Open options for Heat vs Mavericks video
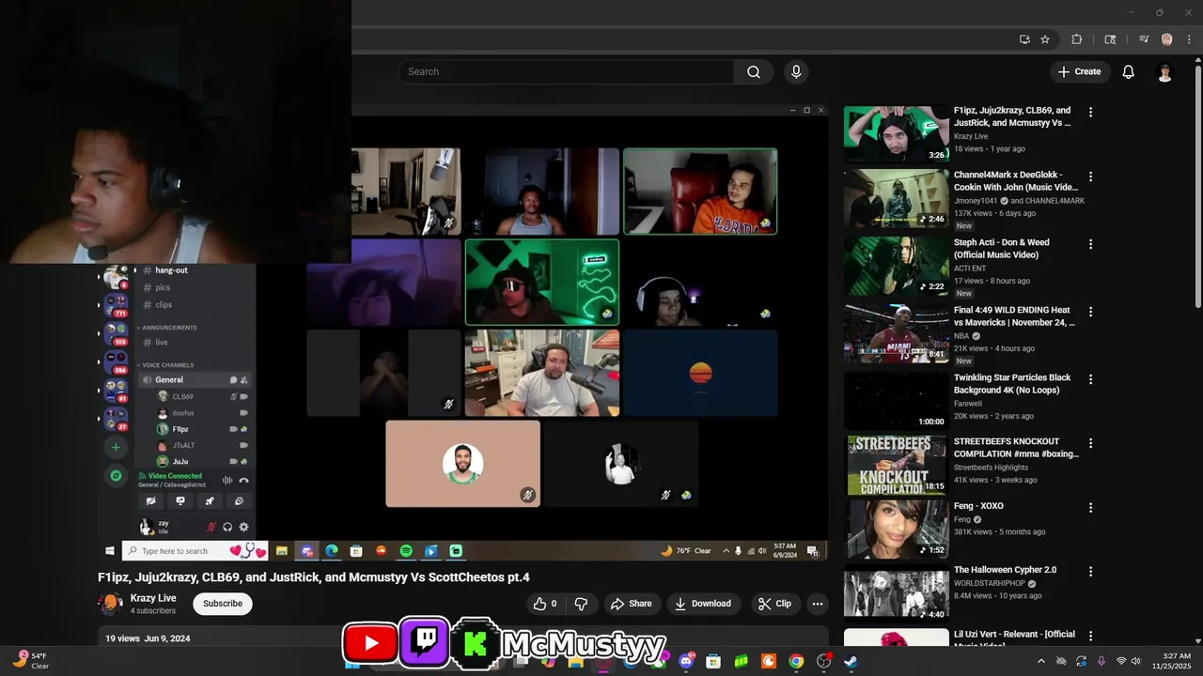 click(1090, 311)
